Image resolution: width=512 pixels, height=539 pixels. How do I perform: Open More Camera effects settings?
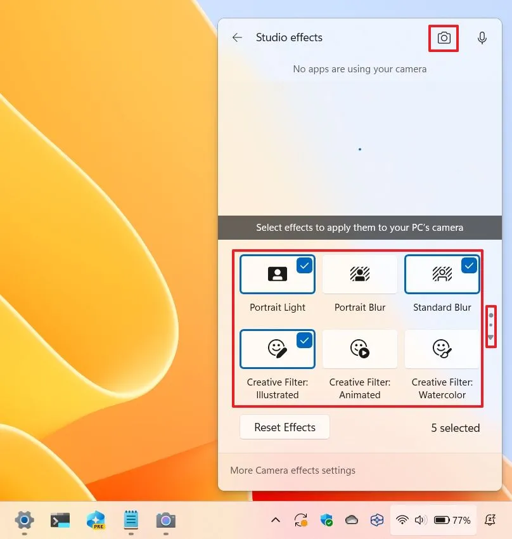tap(292, 471)
